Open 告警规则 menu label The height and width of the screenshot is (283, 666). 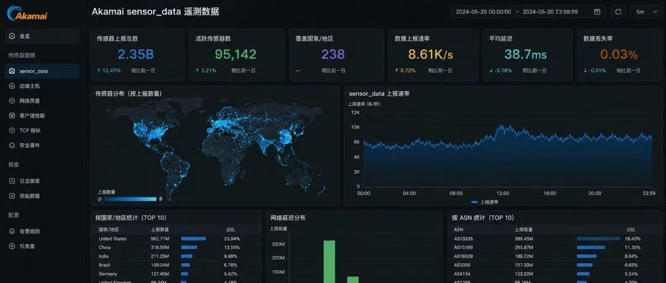tap(30, 232)
